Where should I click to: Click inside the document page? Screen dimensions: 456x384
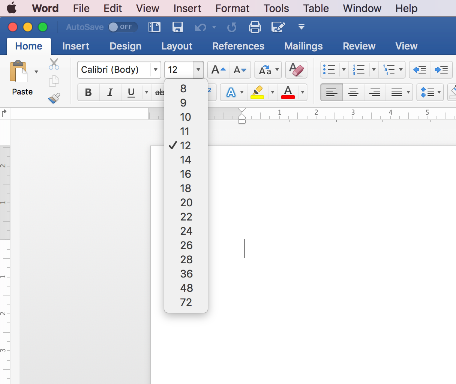click(x=303, y=265)
